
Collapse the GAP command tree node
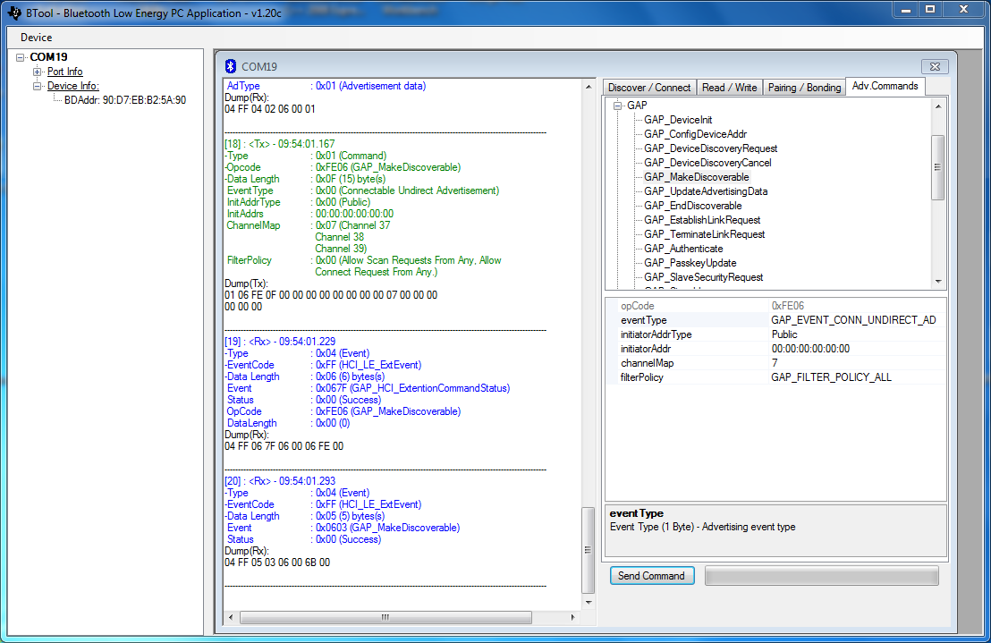click(x=617, y=106)
